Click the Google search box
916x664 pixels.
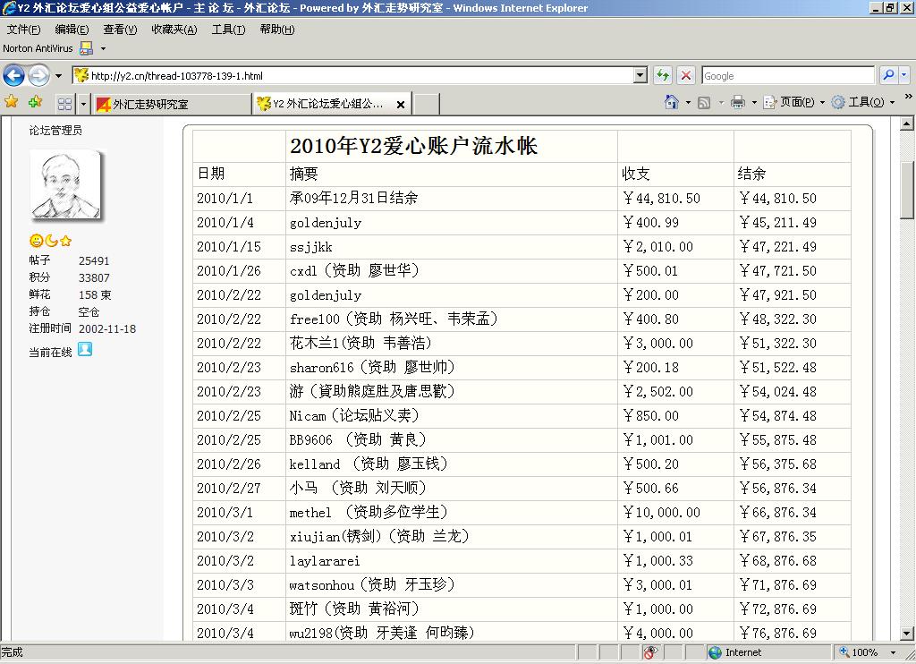coord(788,75)
